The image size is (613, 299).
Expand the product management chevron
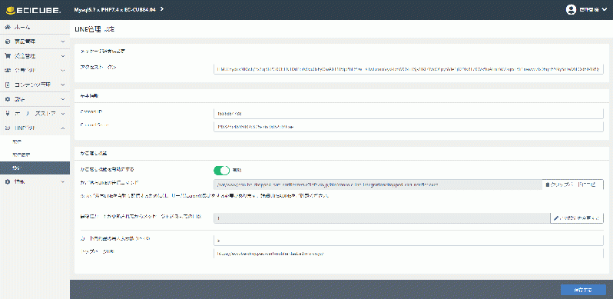tap(63, 42)
